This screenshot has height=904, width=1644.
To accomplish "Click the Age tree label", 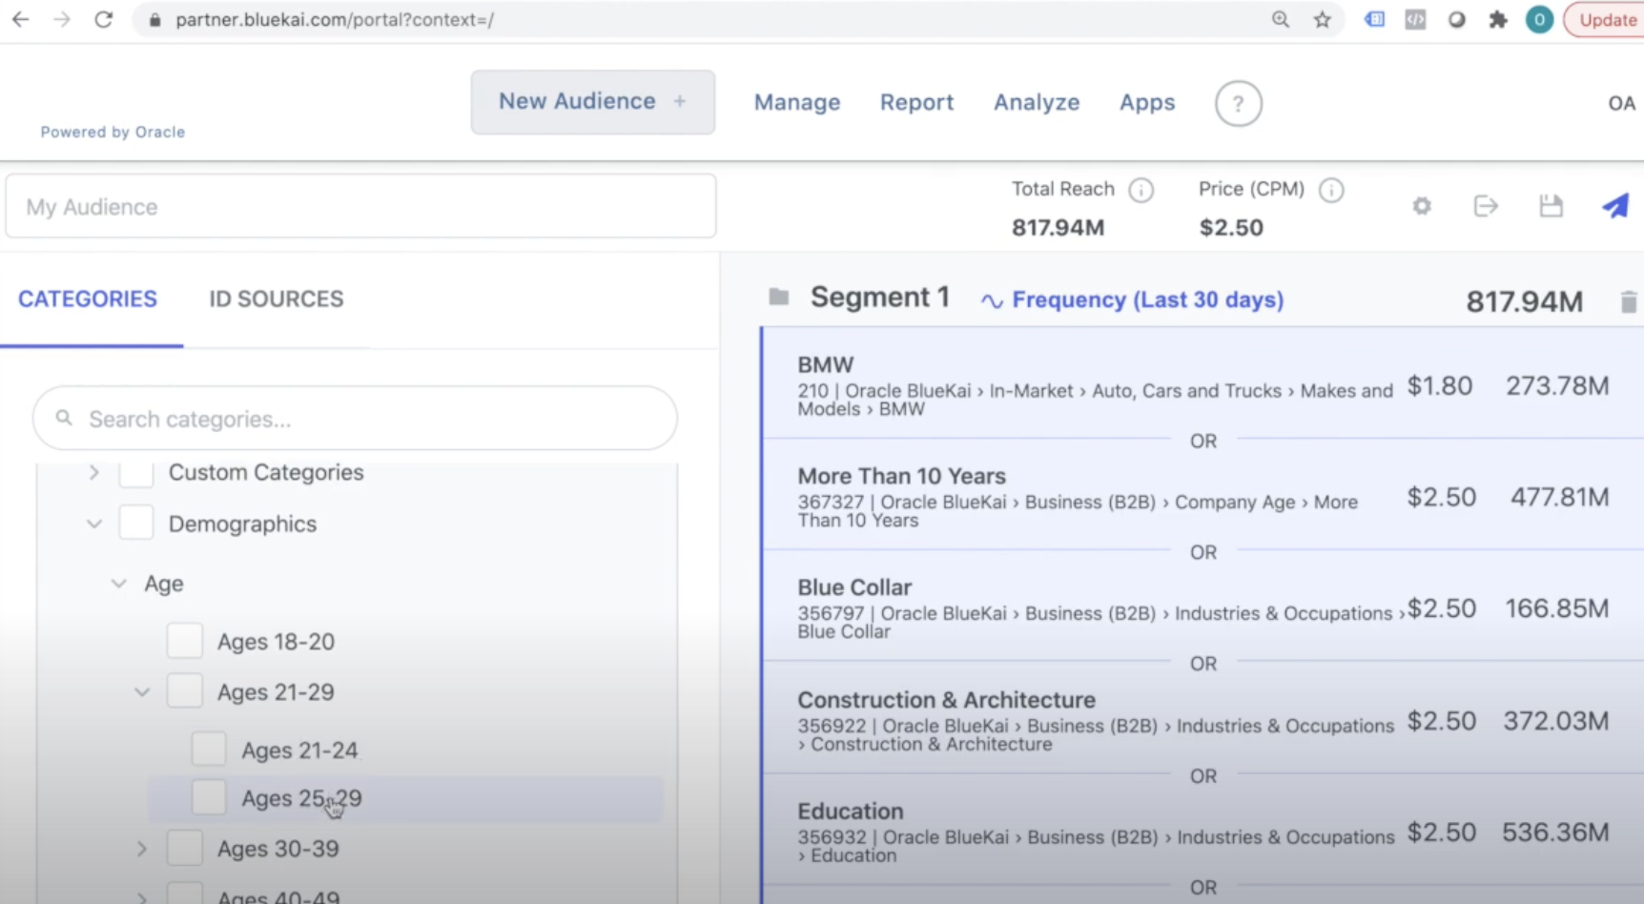I will tap(164, 583).
